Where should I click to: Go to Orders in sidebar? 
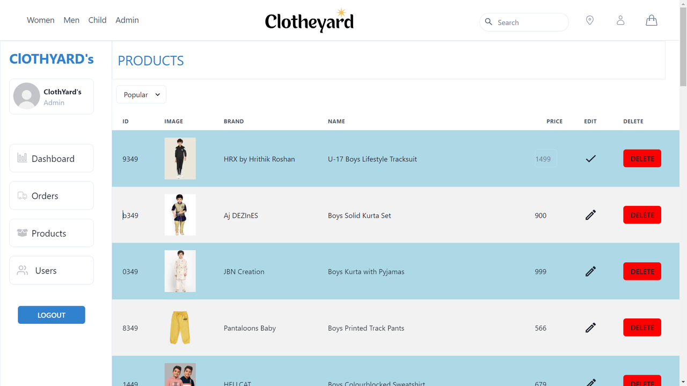(52, 196)
